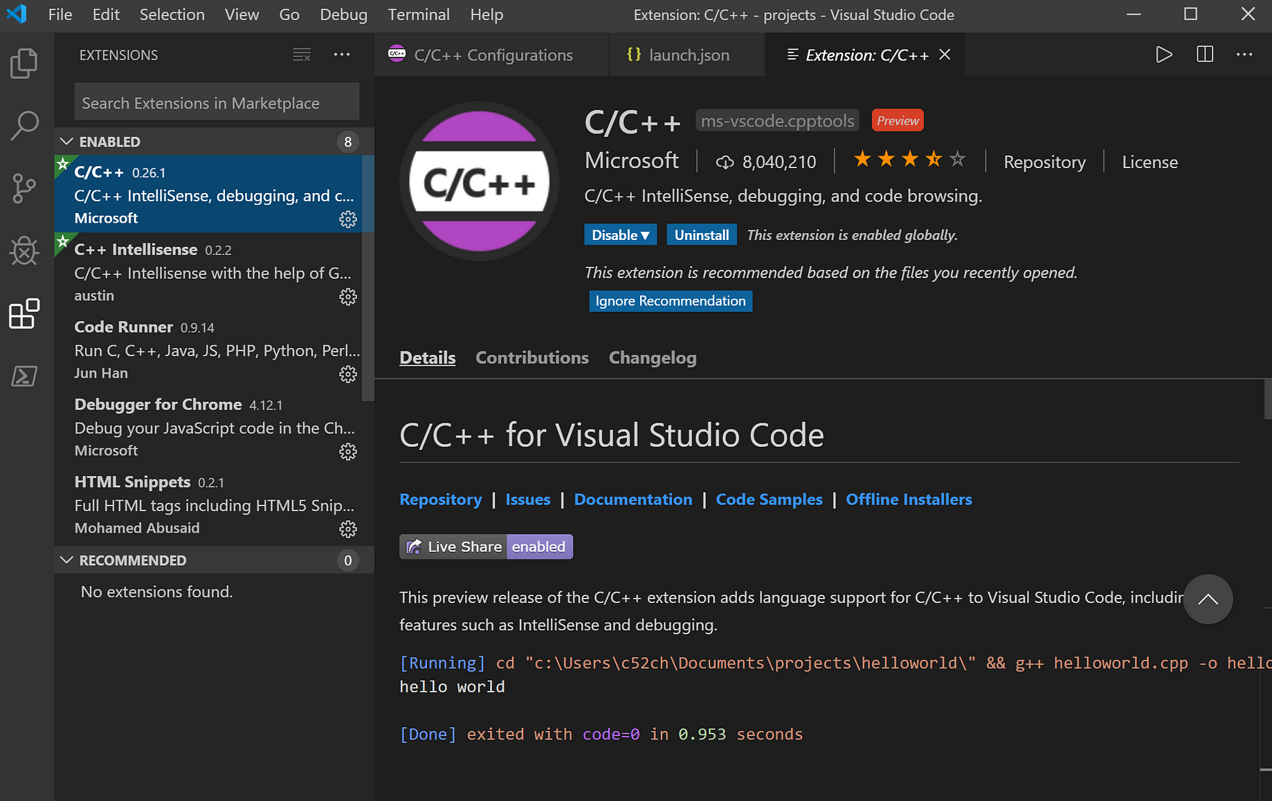Screen dimensions: 1272x801
Task: Manage the C/C++ extension gear
Action: [348, 219]
